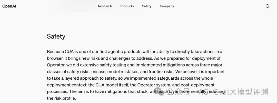Expand the Products navigation menu
The width and height of the screenshot is (277, 103).
click(x=127, y=6)
